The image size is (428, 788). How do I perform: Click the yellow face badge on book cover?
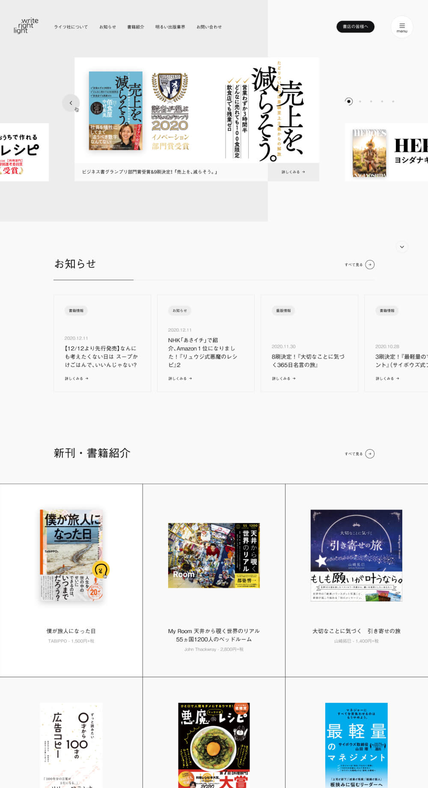pyautogui.click(x=101, y=569)
